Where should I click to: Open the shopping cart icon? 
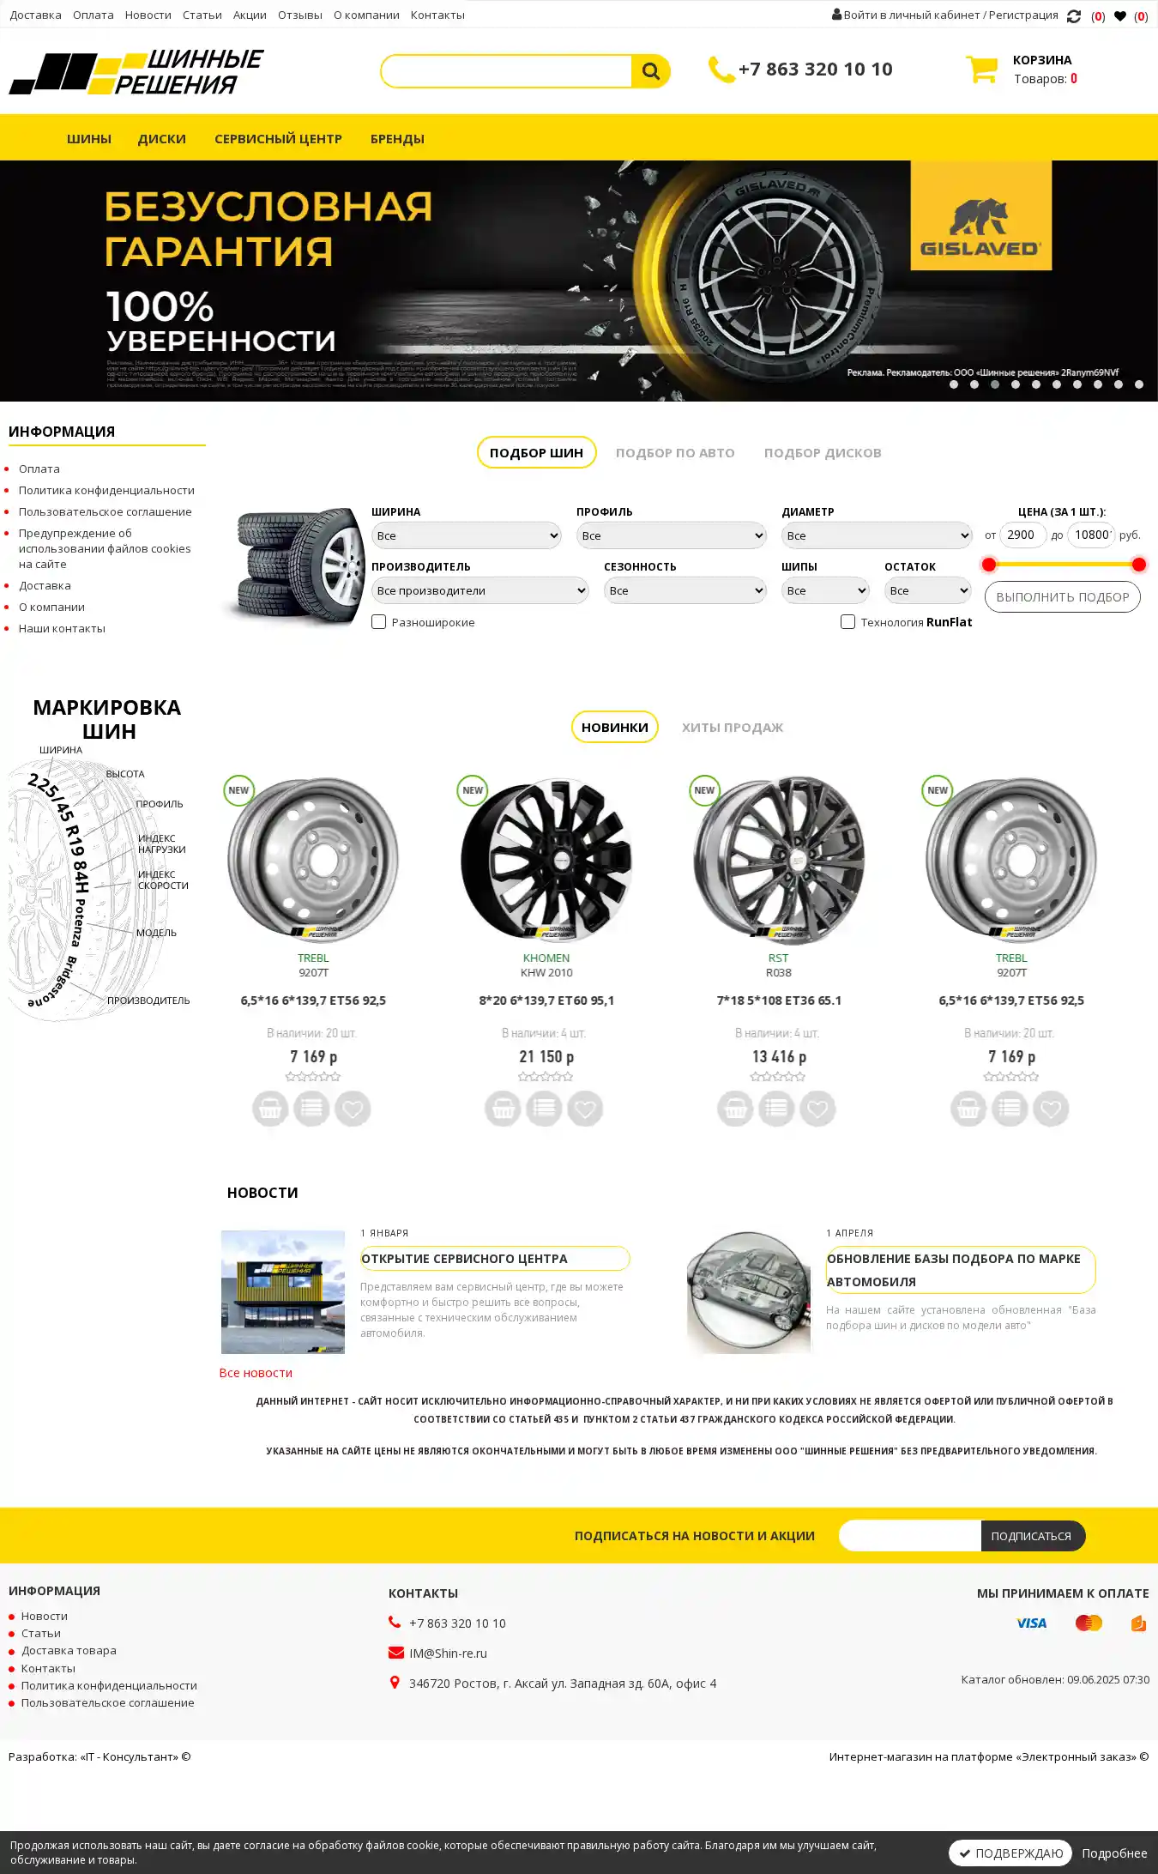(x=981, y=70)
